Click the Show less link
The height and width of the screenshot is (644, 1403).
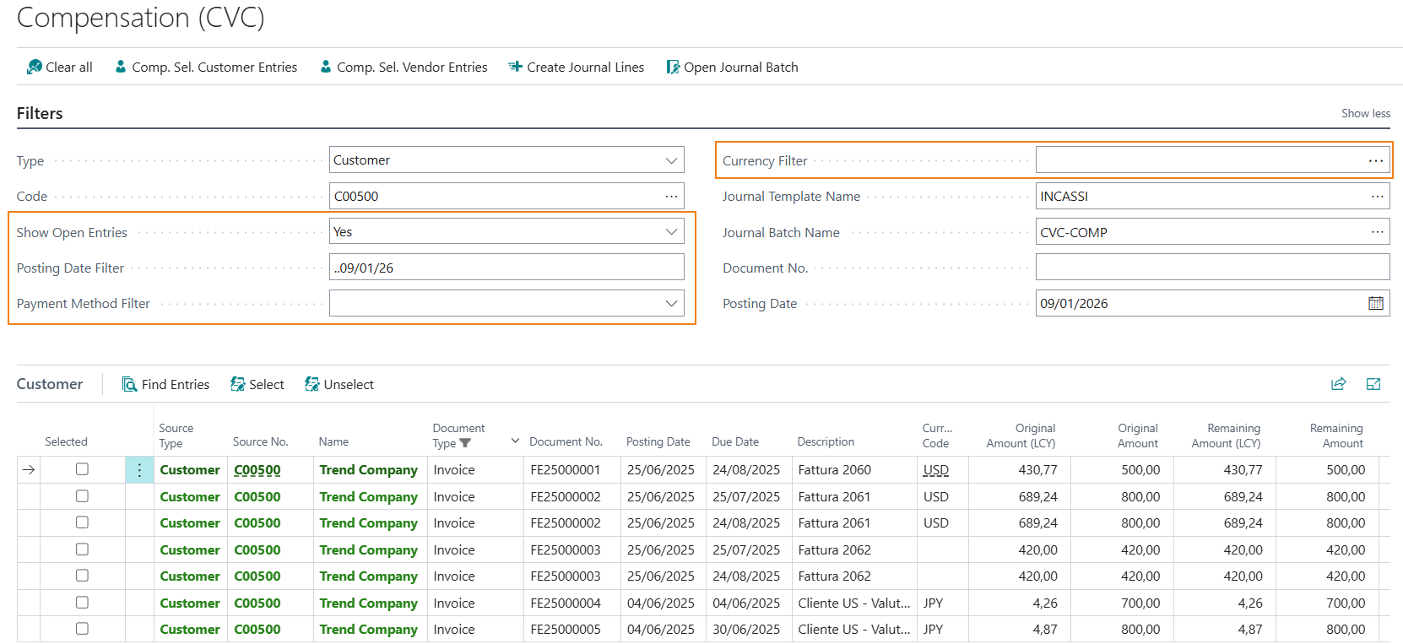point(1365,113)
